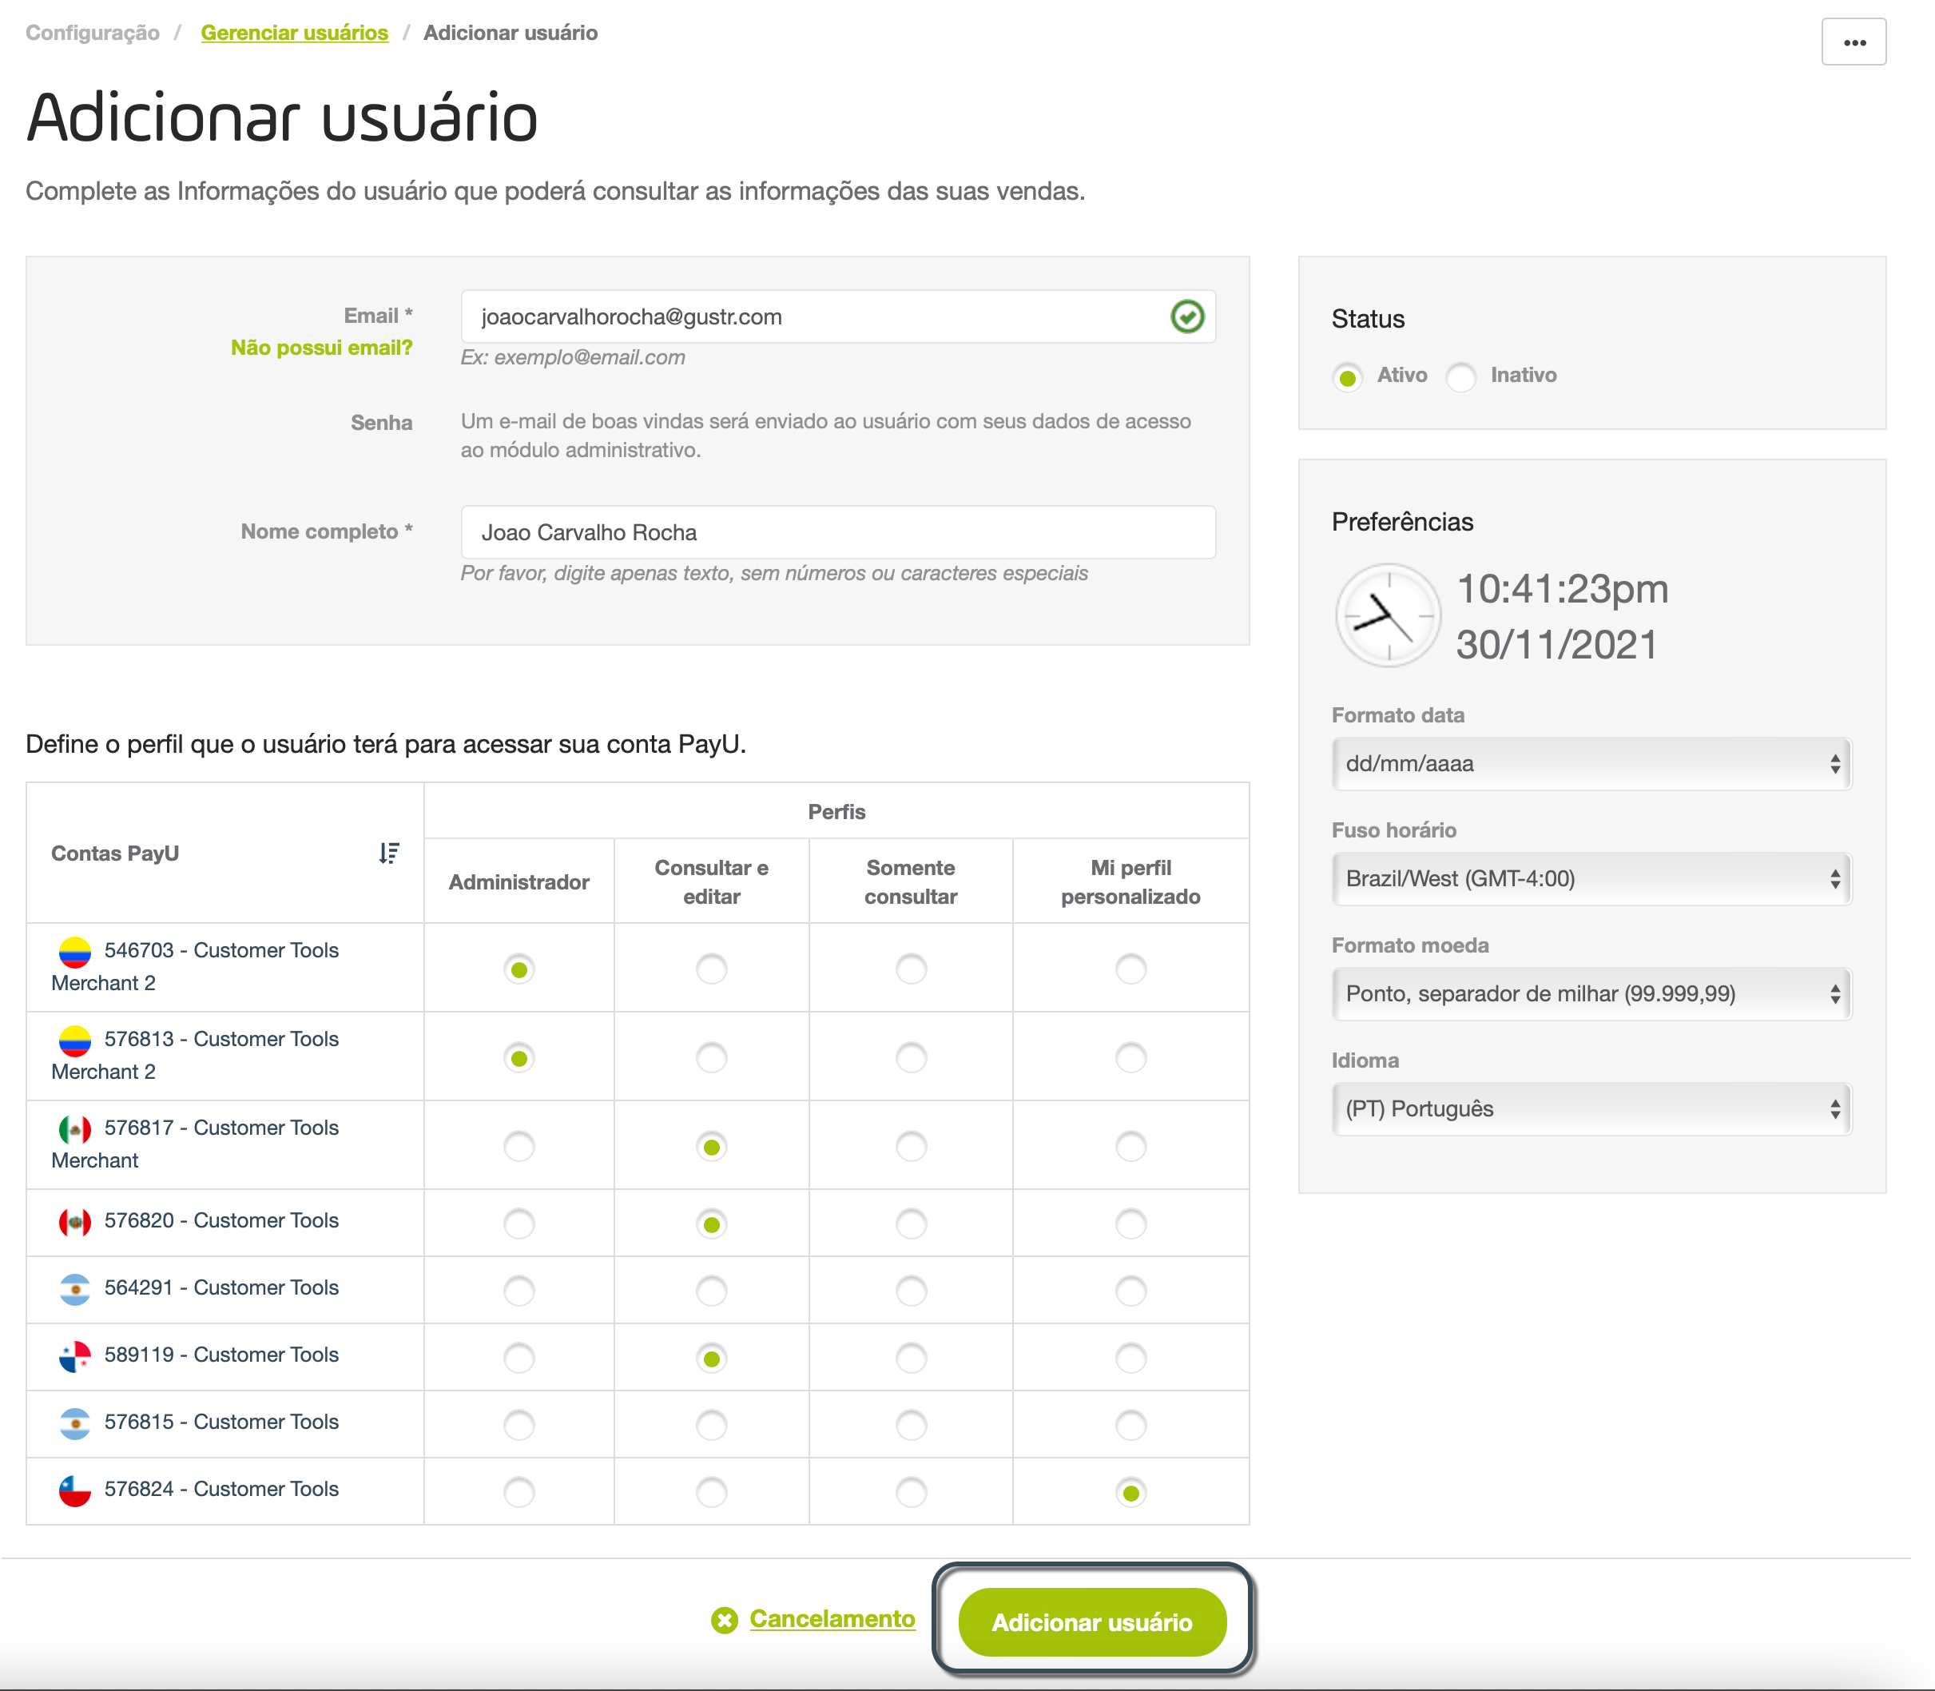Click the flag icon for account 546703
The height and width of the screenshot is (1691, 1935).
(x=74, y=951)
